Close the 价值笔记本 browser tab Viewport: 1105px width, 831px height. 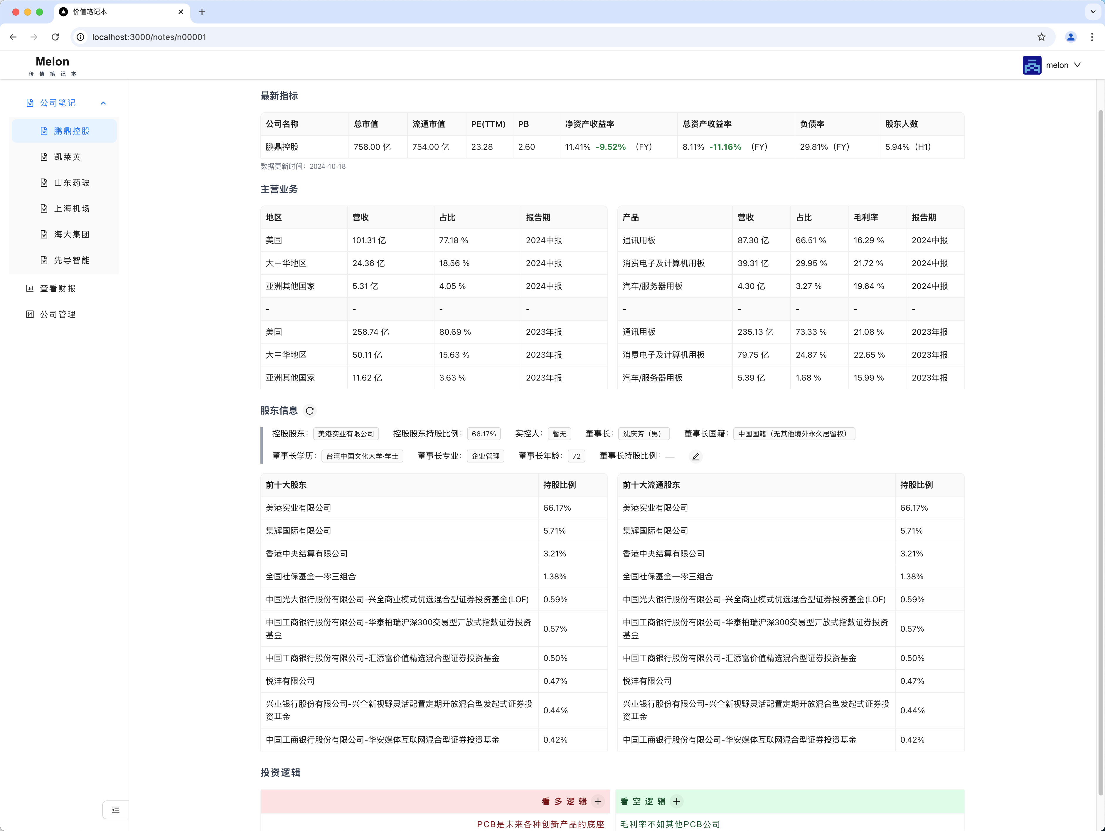(181, 12)
